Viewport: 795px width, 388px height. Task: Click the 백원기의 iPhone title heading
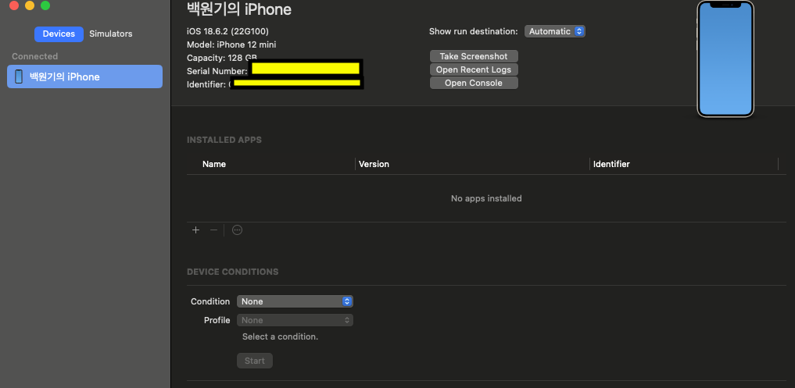(x=239, y=9)
